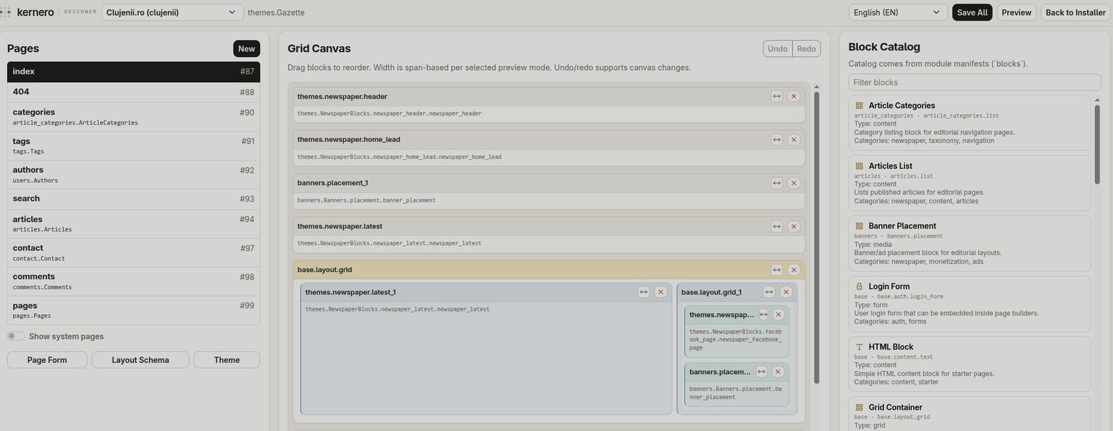
Task: Remove the banners.placement_1 block
Action: point(793,183)
